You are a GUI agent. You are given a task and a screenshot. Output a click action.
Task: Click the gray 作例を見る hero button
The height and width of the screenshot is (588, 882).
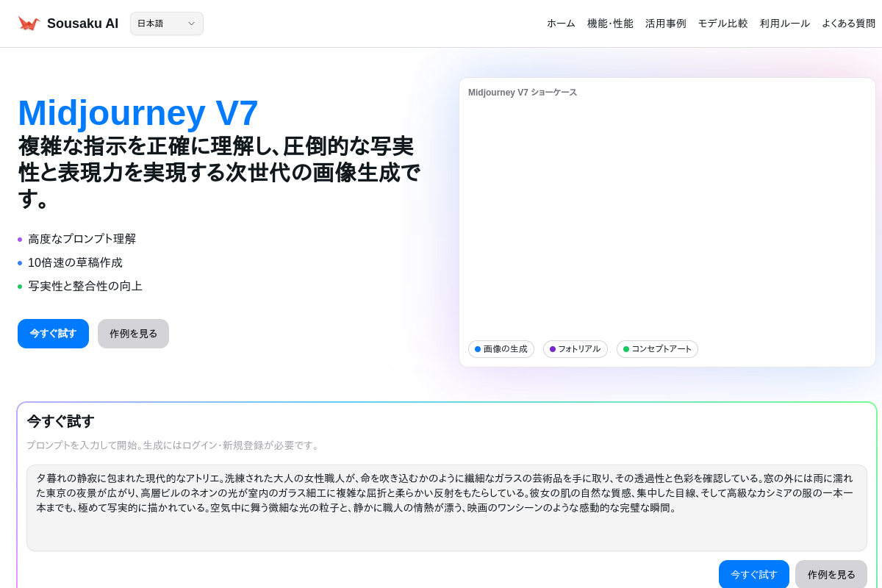pos(133,334)
